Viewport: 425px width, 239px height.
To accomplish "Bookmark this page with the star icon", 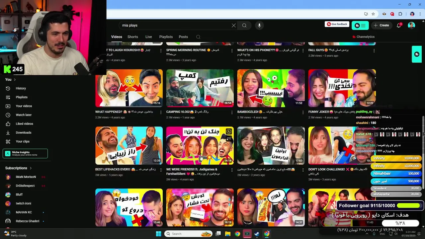I will click(x=373, y=14).
